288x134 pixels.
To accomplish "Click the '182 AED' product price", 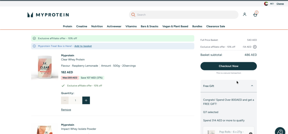I will click(x=67, y=72).
